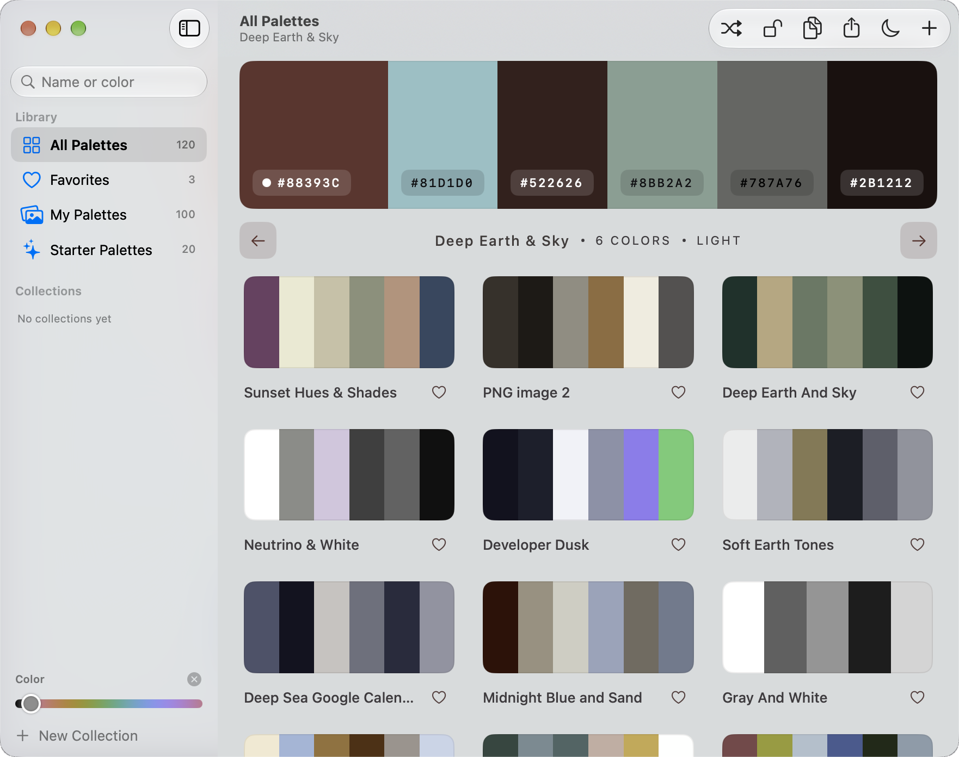This screenshot has width=959, height=757.
Task: Open the Midnight Blue and Sand palette thumbnail
Action: 588,627
